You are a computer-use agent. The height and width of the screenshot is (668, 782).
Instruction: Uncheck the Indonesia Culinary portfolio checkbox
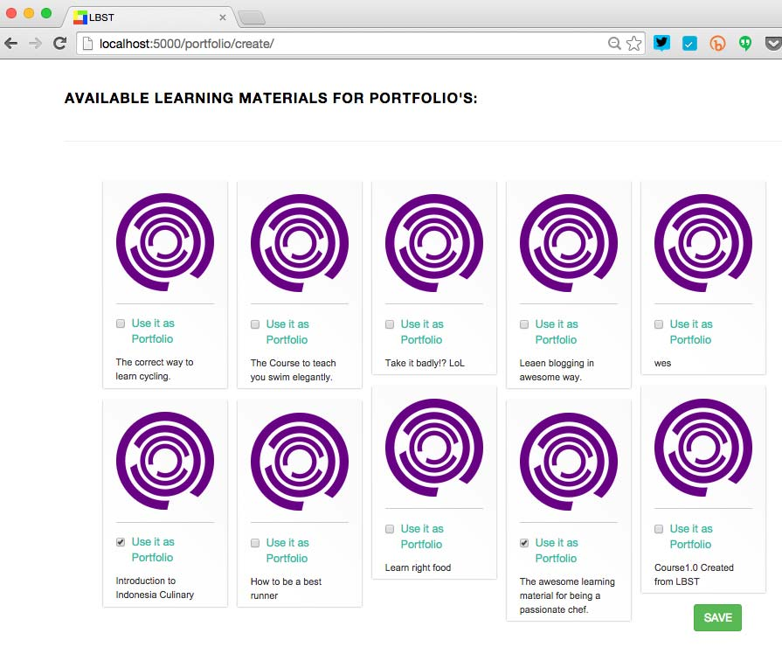click(x=121, y=542)
